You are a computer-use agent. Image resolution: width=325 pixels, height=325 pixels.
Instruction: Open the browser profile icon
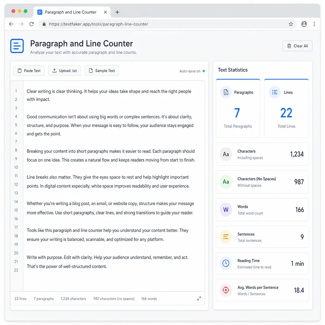tap(304, 24)
